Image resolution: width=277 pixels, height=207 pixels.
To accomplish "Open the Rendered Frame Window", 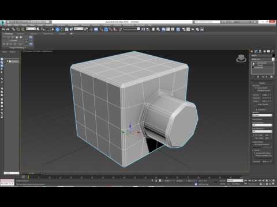I will pyautogui.click(x=188, y=29).
